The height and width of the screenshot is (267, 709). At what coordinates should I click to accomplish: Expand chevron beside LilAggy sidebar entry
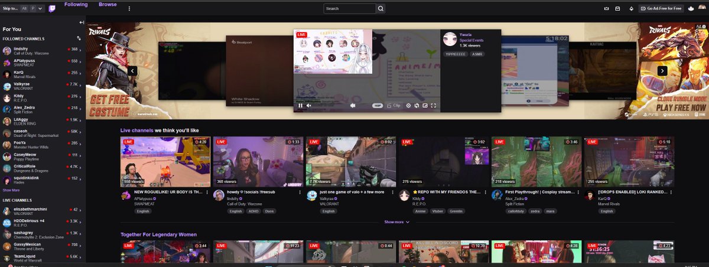click(x=81, y=120)
